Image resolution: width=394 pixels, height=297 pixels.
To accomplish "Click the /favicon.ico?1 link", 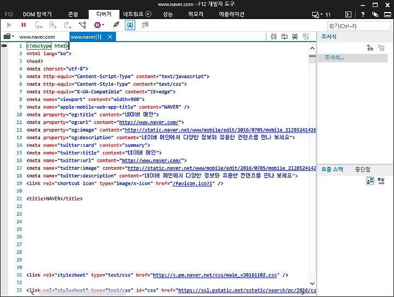I will click(x=192, y=183).
